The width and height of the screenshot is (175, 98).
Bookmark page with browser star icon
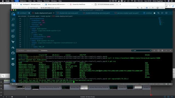(142, 8)
